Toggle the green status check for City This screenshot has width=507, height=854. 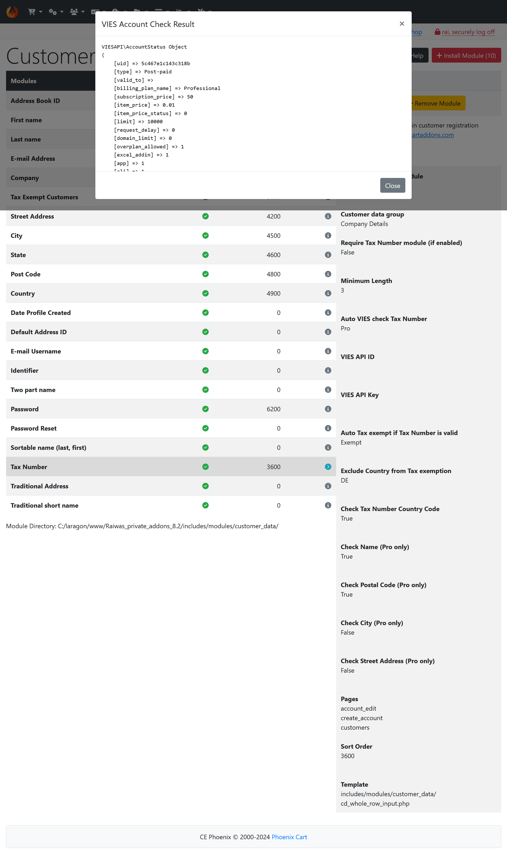tap(205, 235)
